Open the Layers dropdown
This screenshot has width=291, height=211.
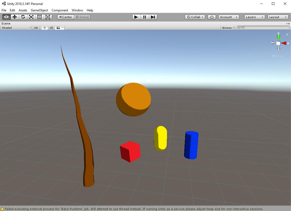pyautogui.click(x=254, y=17)
